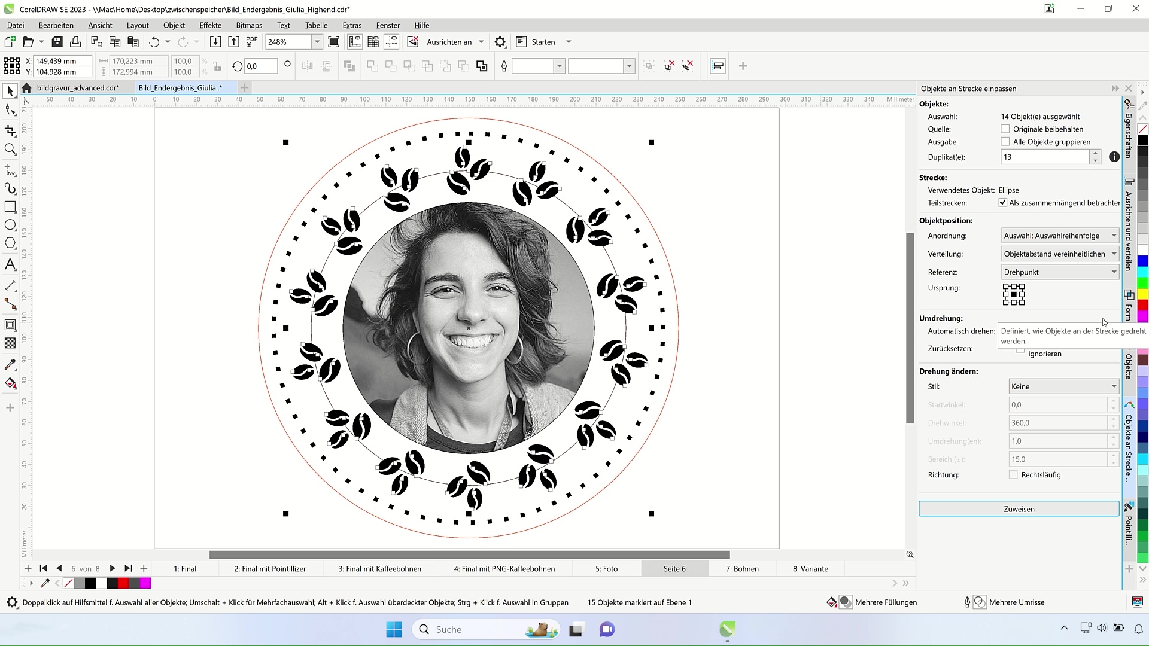Screen dimensions: 1149x646
Task: Switch to page tab 7: Bohnen
Action: tap(742, 569)
